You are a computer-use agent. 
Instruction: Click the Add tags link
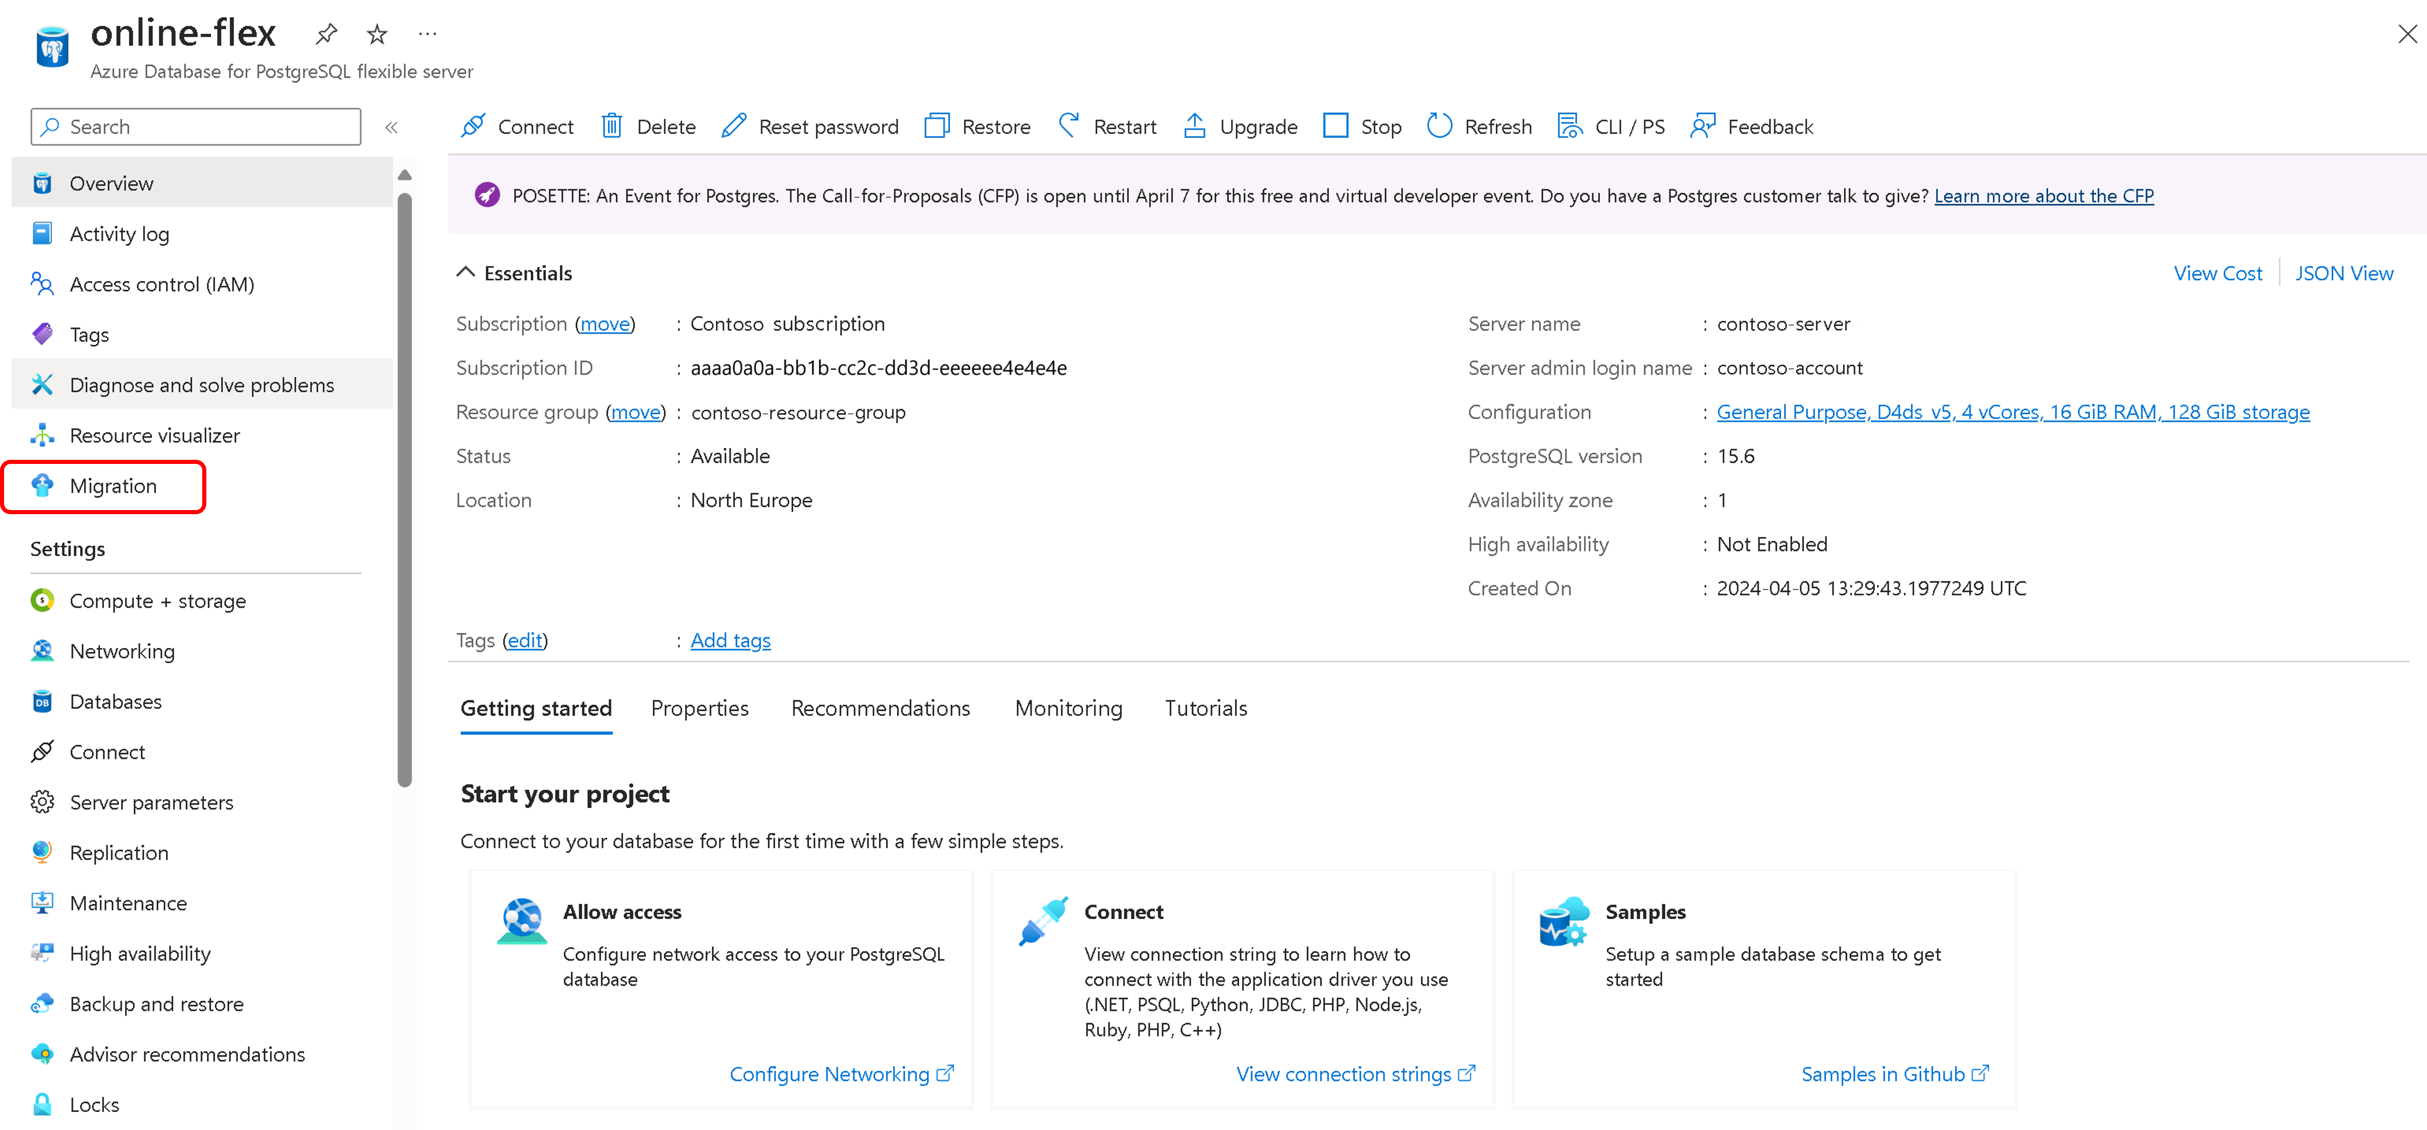click(x=730, y=640)
